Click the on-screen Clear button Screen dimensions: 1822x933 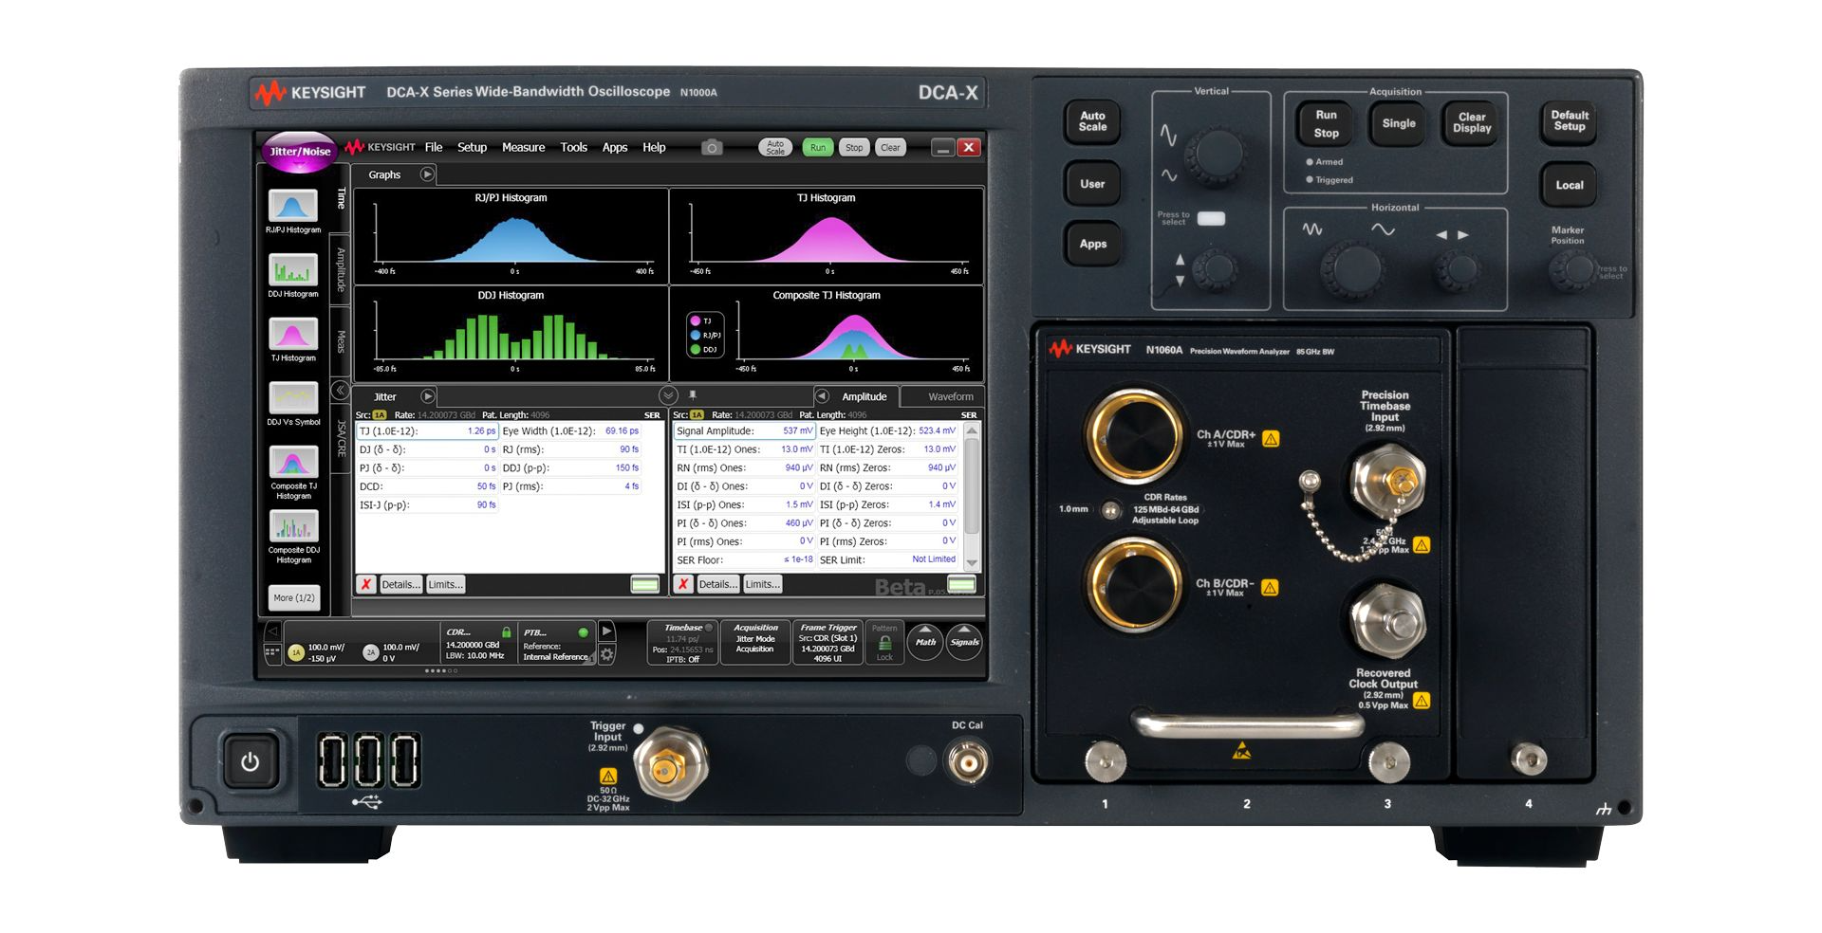pos(890,147)
